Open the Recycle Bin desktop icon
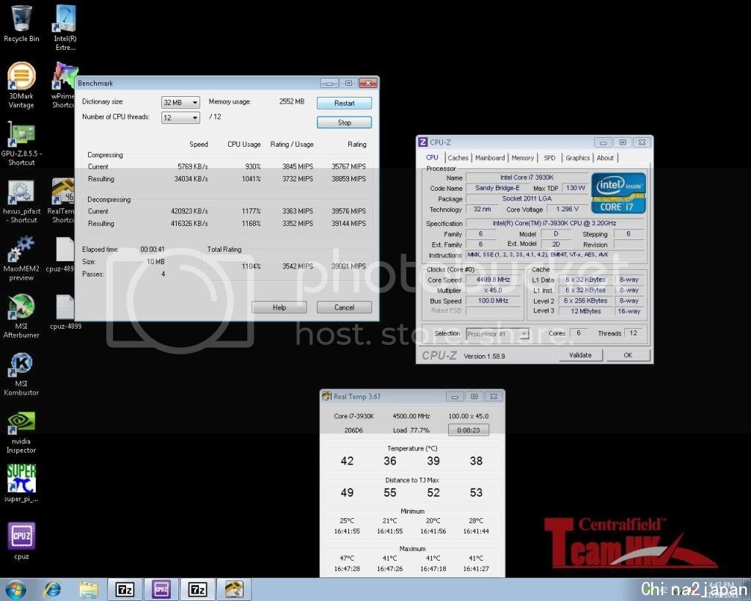This screenshot has height=601, width=751. click(21, 24)
